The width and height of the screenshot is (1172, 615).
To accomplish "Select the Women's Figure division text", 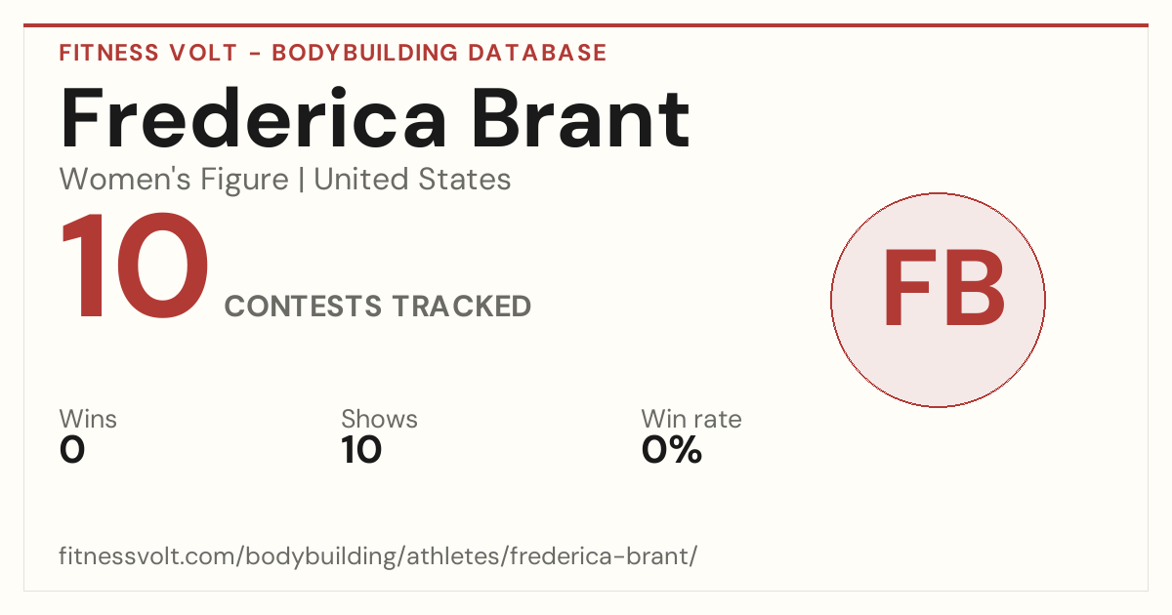I will coord(174,180).
